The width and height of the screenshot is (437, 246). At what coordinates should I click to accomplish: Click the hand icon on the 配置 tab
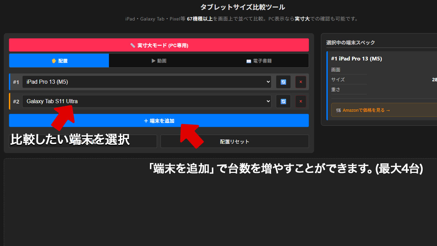[x=54, y=60]
